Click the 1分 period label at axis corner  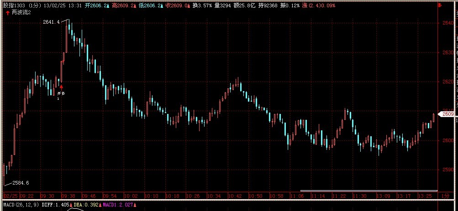pyautogui.click(x=447, y=196)
